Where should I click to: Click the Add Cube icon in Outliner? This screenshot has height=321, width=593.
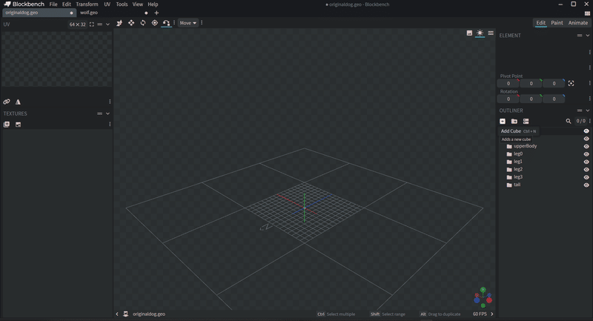(x=503, y=121)
